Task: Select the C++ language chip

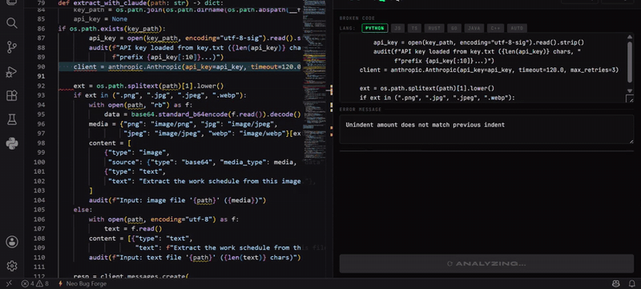Action: tap(495, 28)
